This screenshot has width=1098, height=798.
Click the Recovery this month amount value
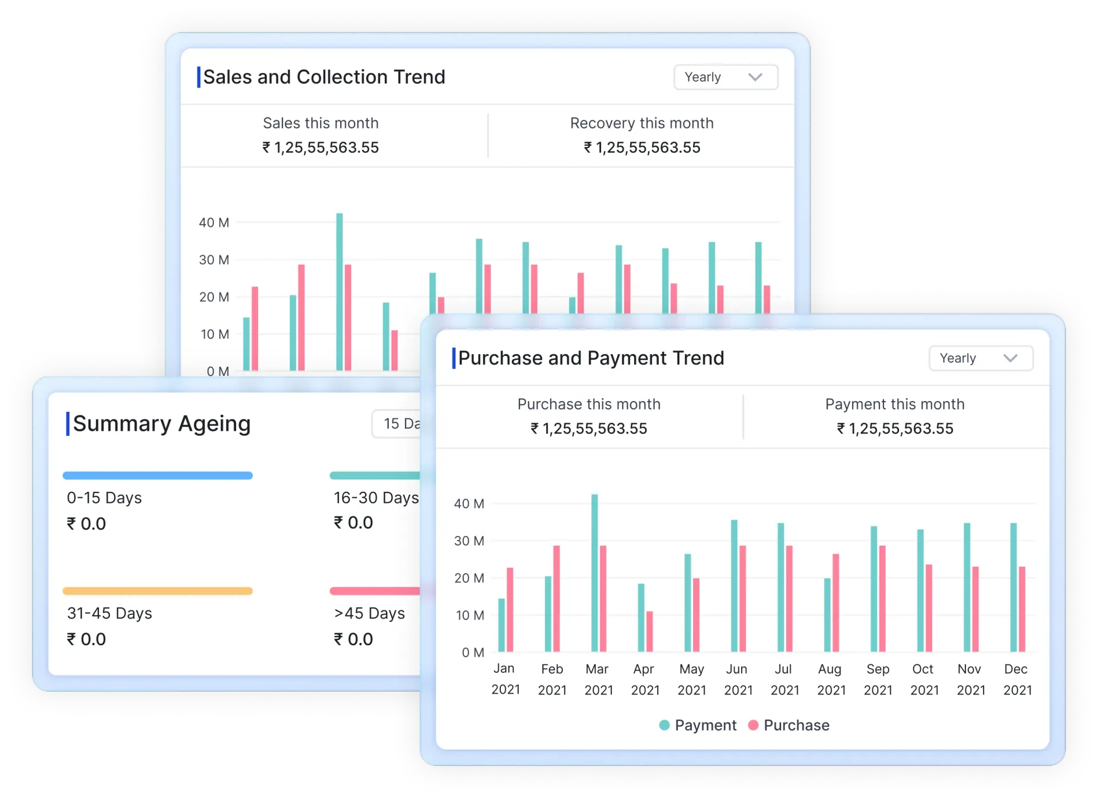642,148
